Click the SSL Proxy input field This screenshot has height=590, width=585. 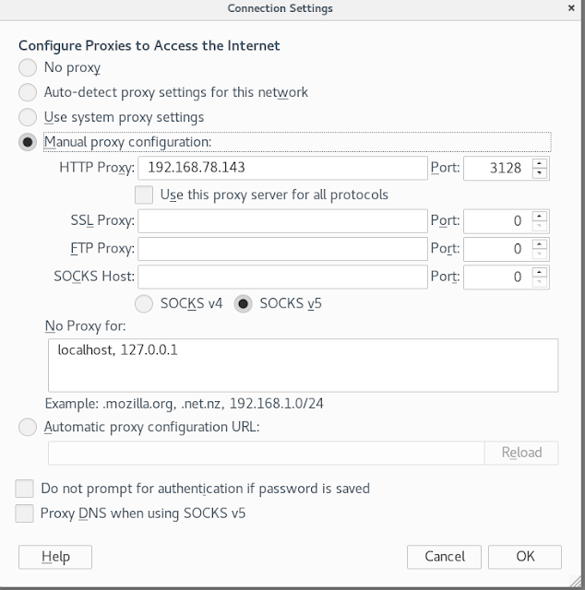tap(282, 221)
